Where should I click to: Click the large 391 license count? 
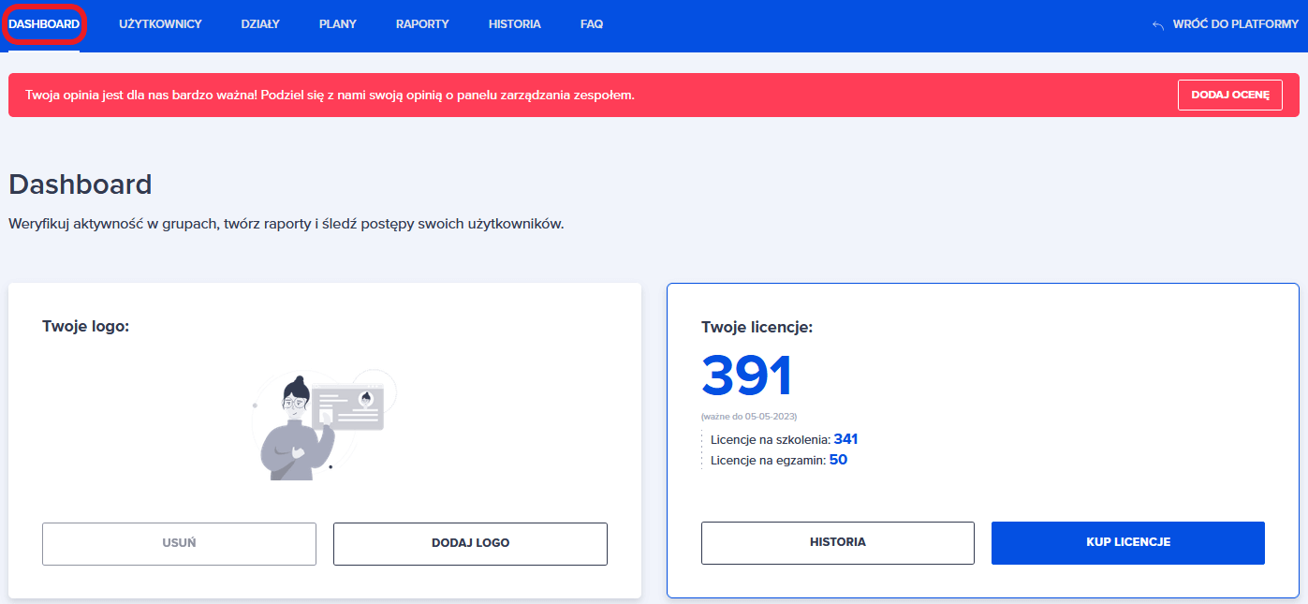pyautogui.click(x=747, y=376)
